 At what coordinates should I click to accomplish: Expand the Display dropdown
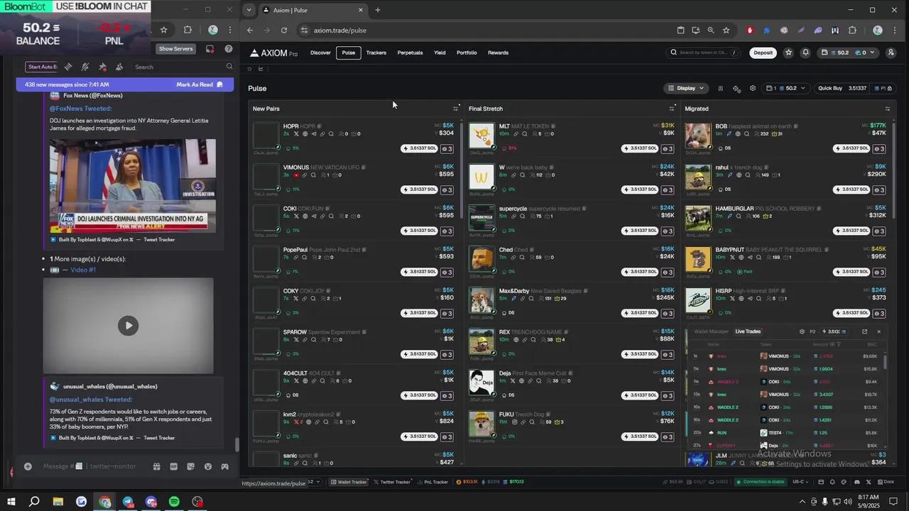tap(686, 89)
